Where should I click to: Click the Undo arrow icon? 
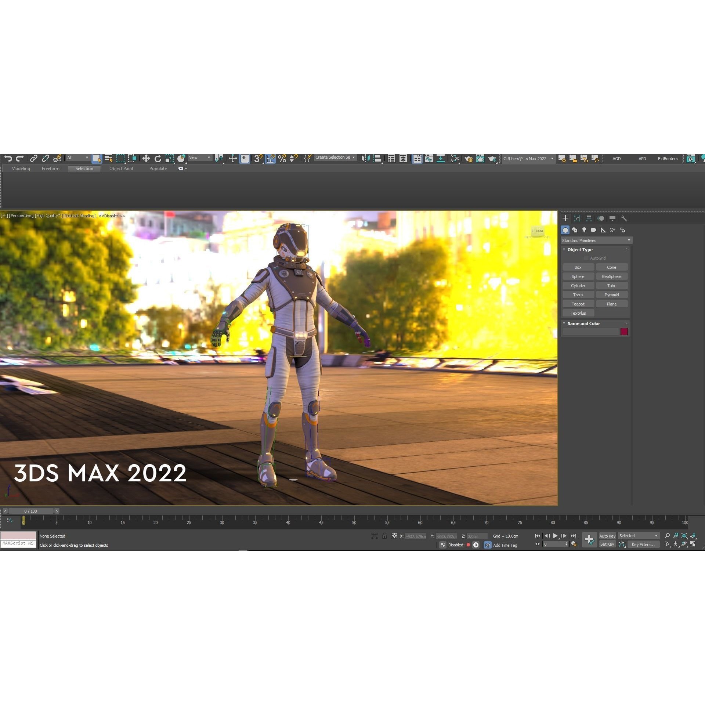(8, 158)
